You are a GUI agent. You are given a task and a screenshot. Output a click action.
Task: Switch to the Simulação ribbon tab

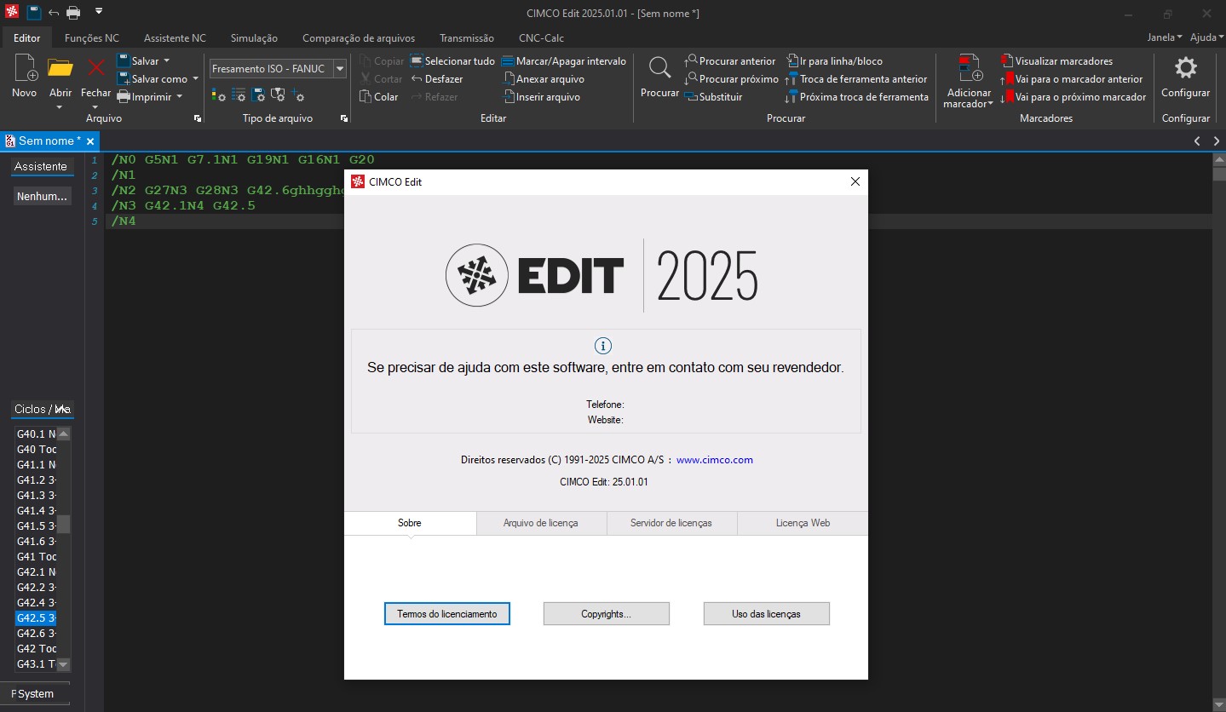(x=253, y=37)
